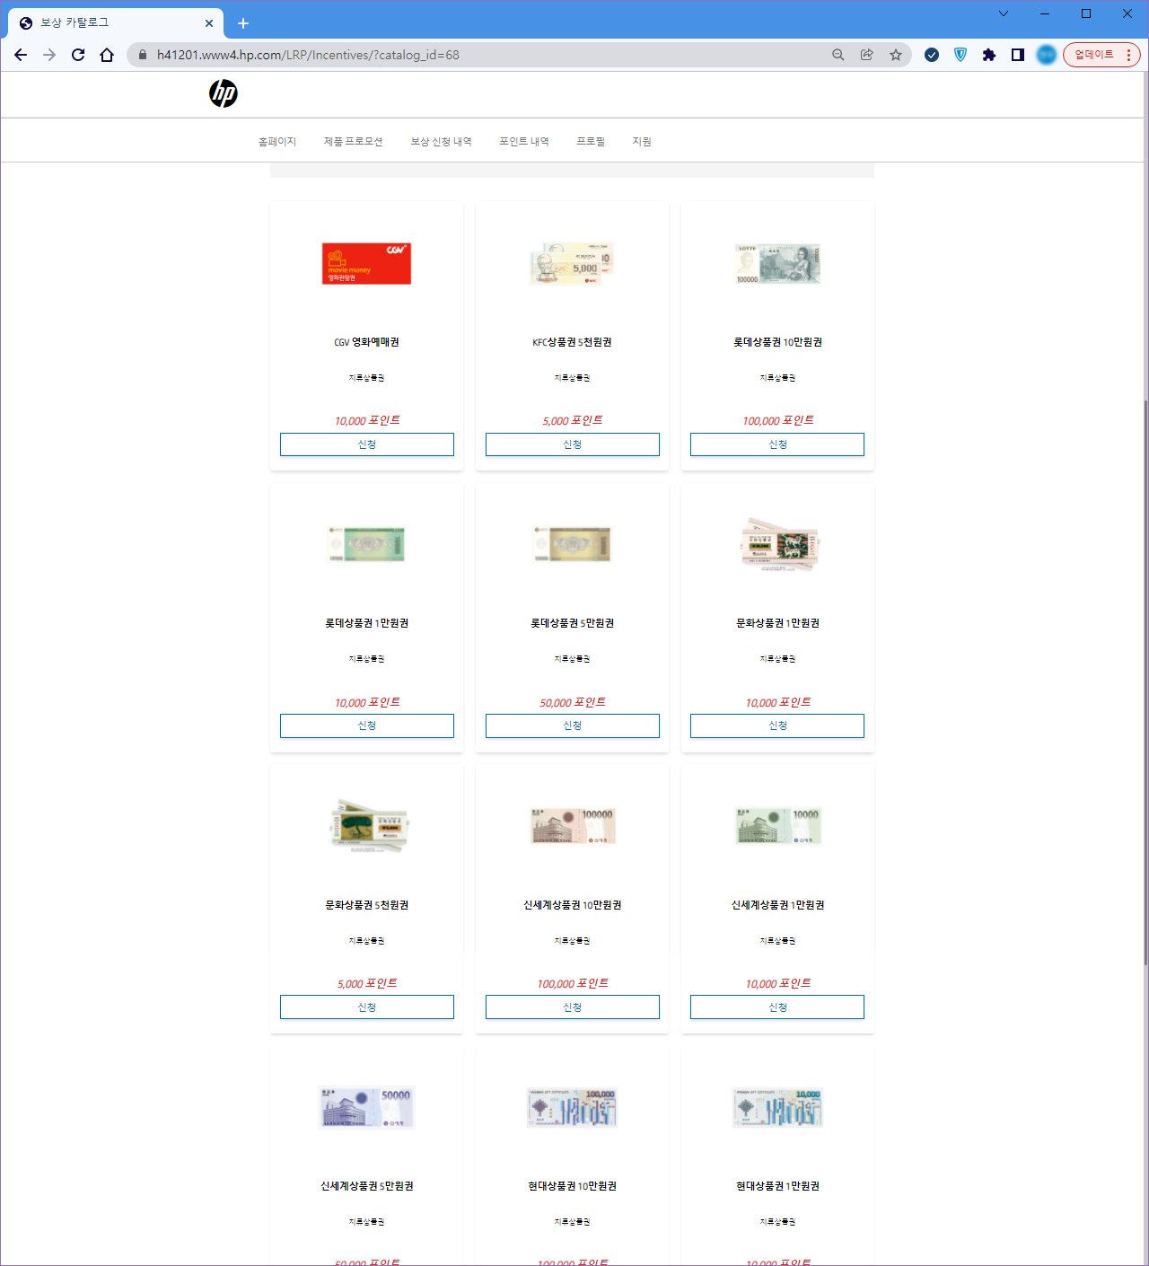The height and width of the screenshot is (1266, 1149).
Task: Open the tab search chevron
Action: pos(1004,13)
